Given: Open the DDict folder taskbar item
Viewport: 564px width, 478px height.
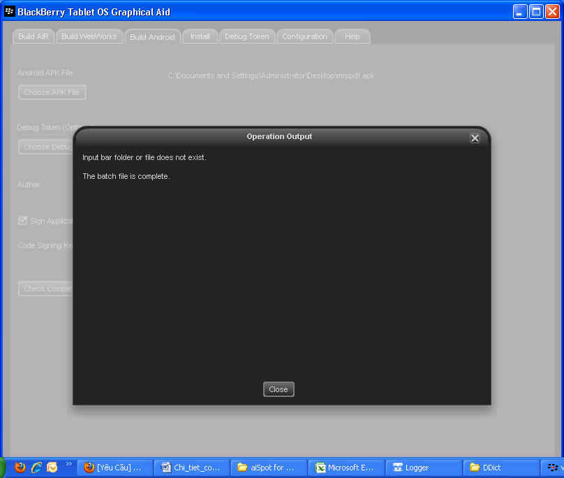Looking at the screenshot, I should [500, 468].
